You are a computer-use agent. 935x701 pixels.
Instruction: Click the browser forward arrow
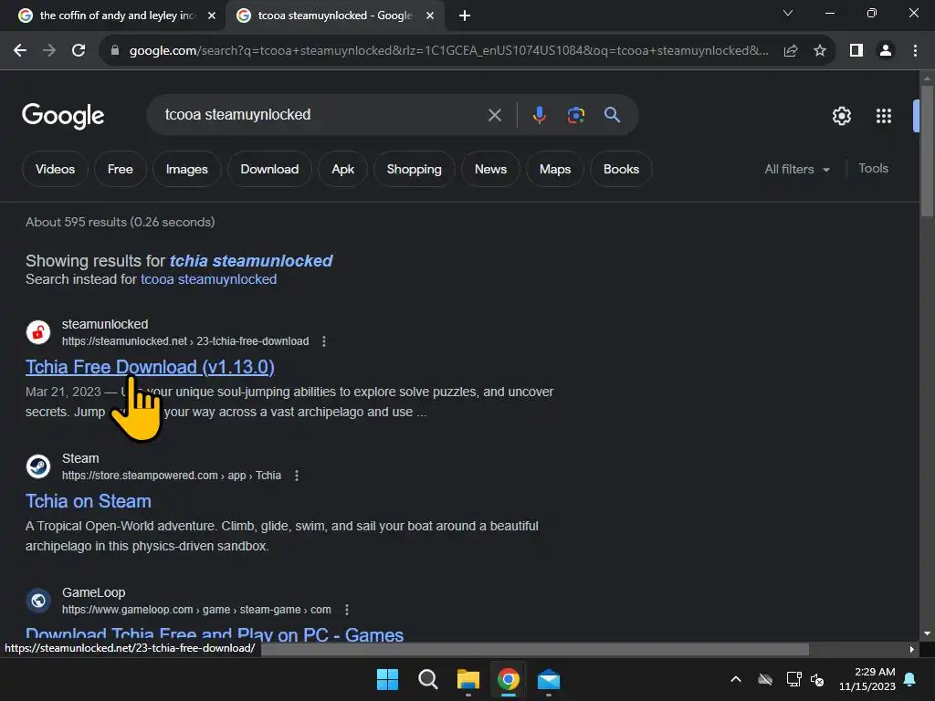tap(49, 51)
